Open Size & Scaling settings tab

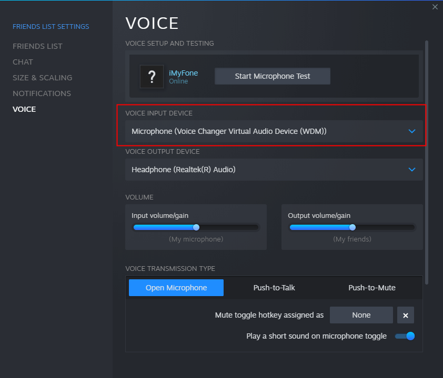pos(43,78)
